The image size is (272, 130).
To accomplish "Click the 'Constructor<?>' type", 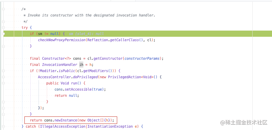I will click(x=57, y=59).
